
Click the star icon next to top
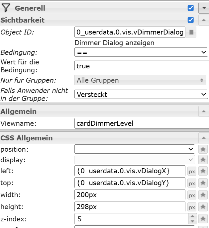[203, 183]
